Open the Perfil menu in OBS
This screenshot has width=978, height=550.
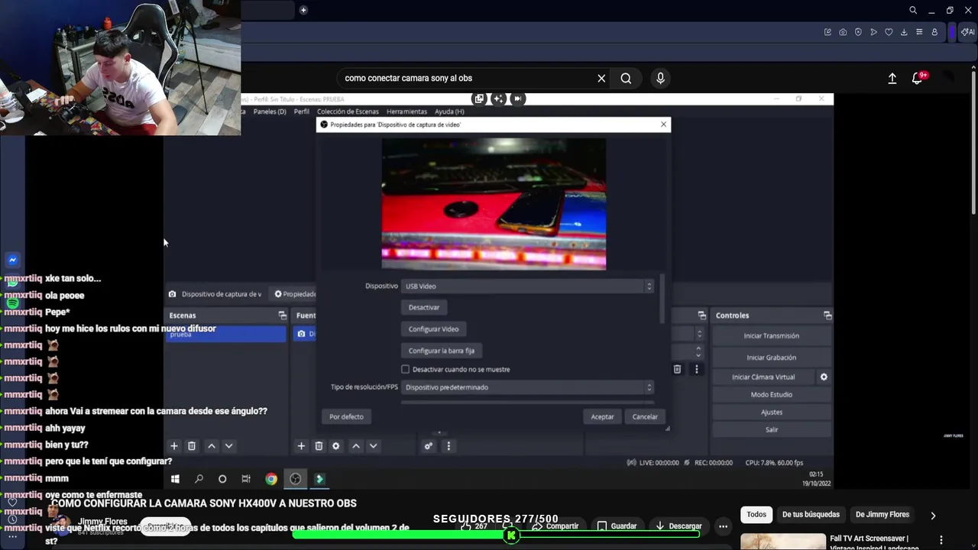tap(302, 112)
